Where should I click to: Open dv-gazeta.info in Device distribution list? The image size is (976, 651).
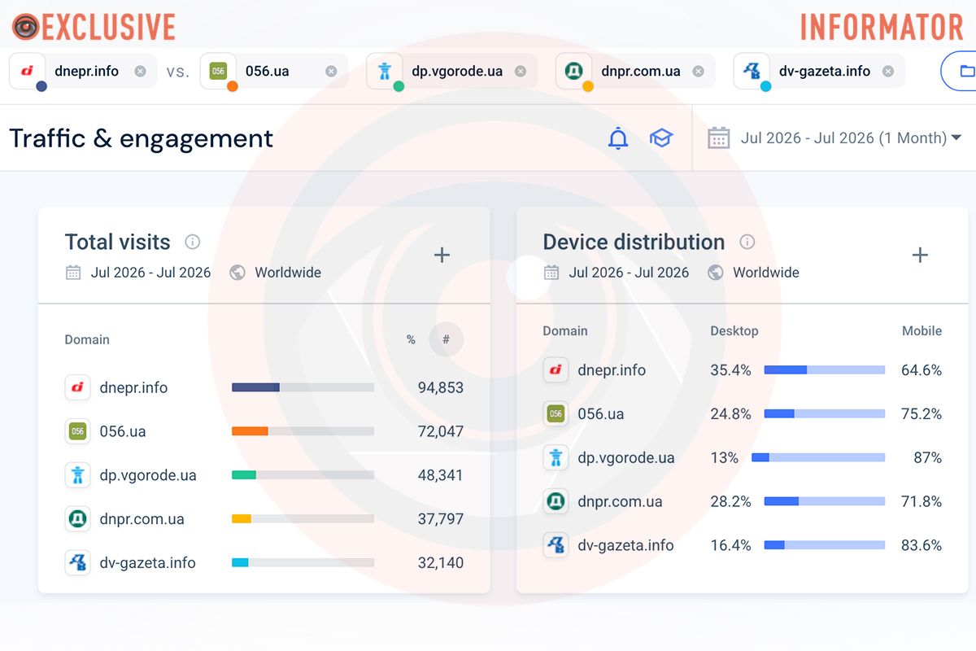point(626,546)
